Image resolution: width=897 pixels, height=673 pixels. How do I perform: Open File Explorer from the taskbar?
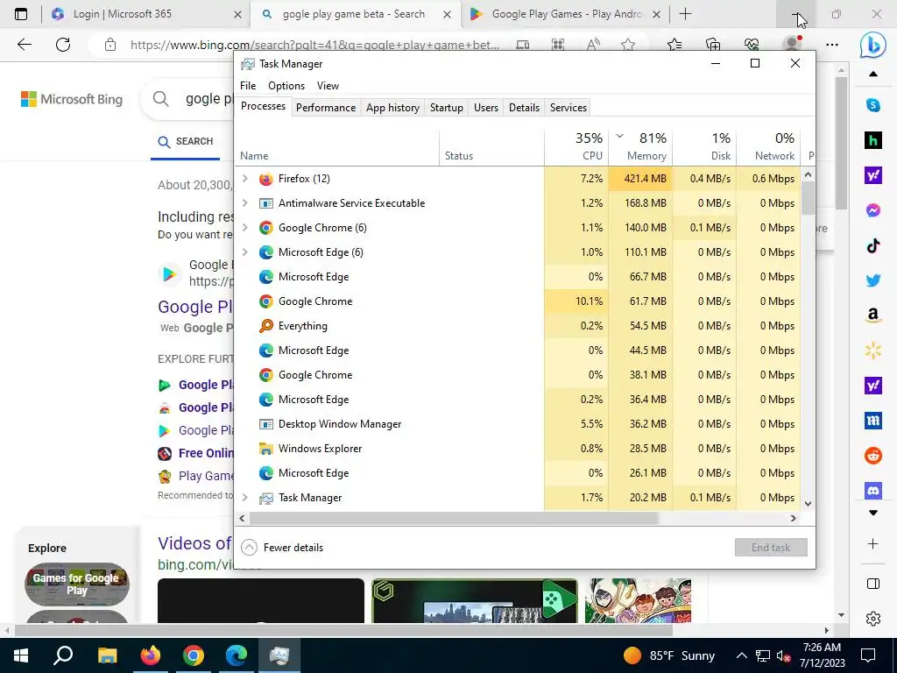coord(107,655)
